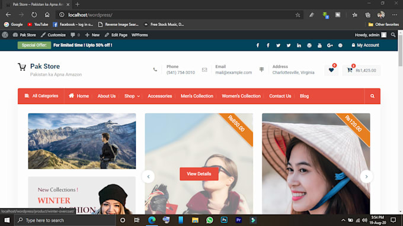403x226 pixels.
Task: Open WhatsApp from the taskbar
Action: coord(209,220)
